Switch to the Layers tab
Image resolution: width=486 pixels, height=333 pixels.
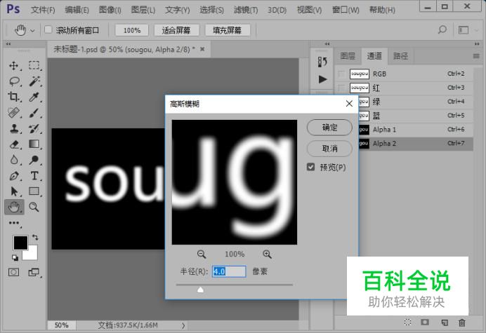pyautogui.click(x=348, y=56)
